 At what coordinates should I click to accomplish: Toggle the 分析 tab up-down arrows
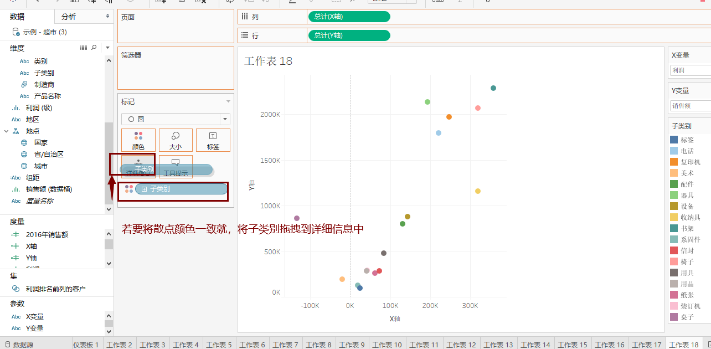108,17
